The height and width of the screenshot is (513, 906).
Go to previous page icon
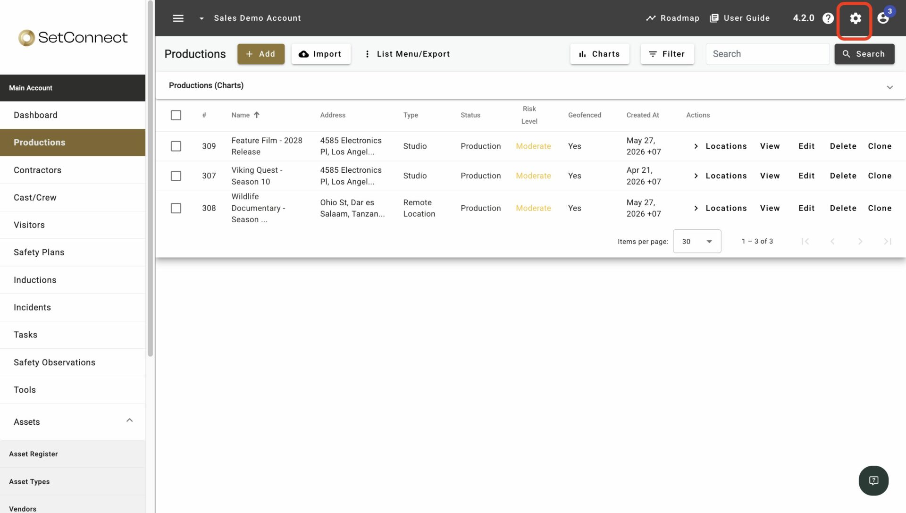pyautogui.click(x=832, y=241)
